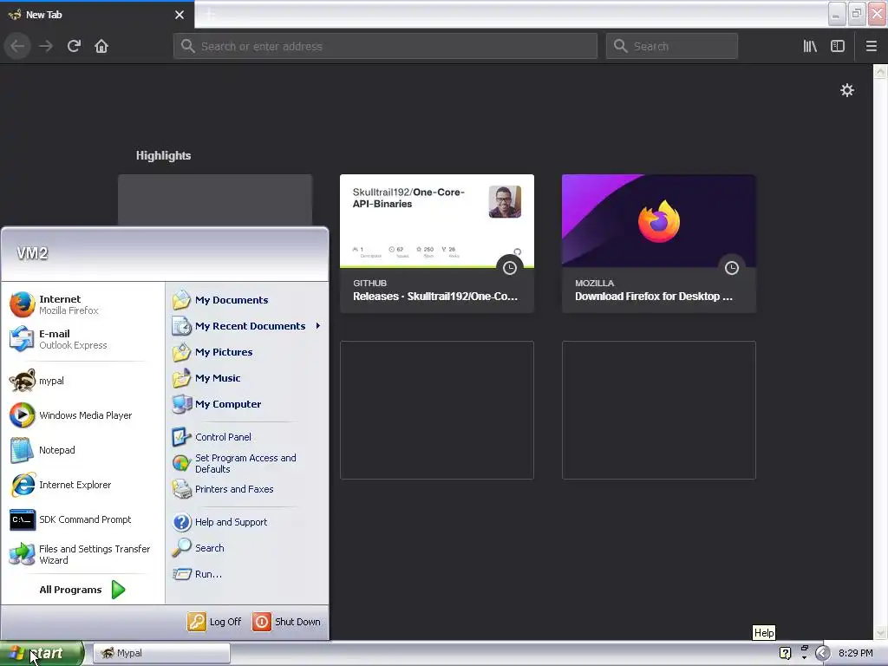
Task: Open Search from Start menu
Action: (247, 548)
